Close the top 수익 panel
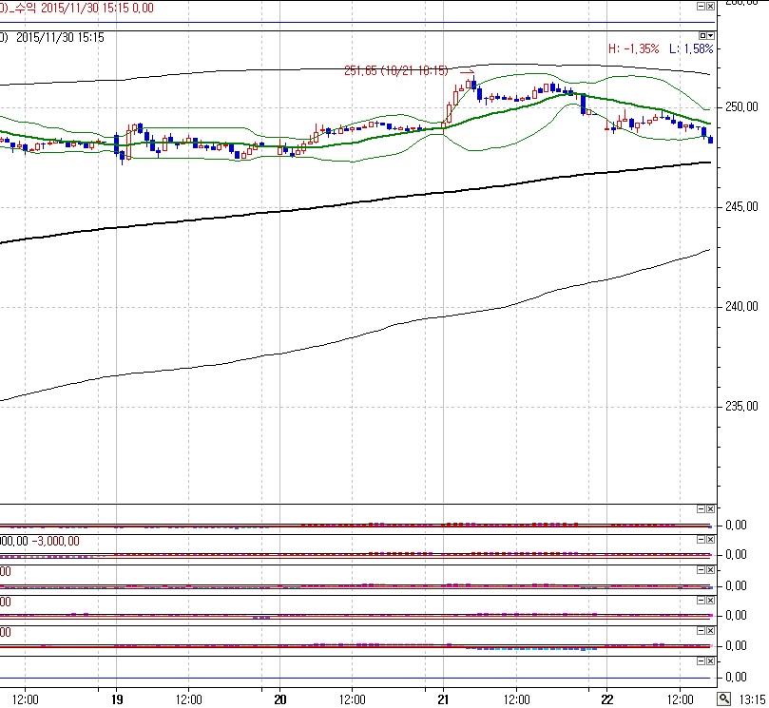Screen dimensions: 769x708 click(x=710, y=6)
